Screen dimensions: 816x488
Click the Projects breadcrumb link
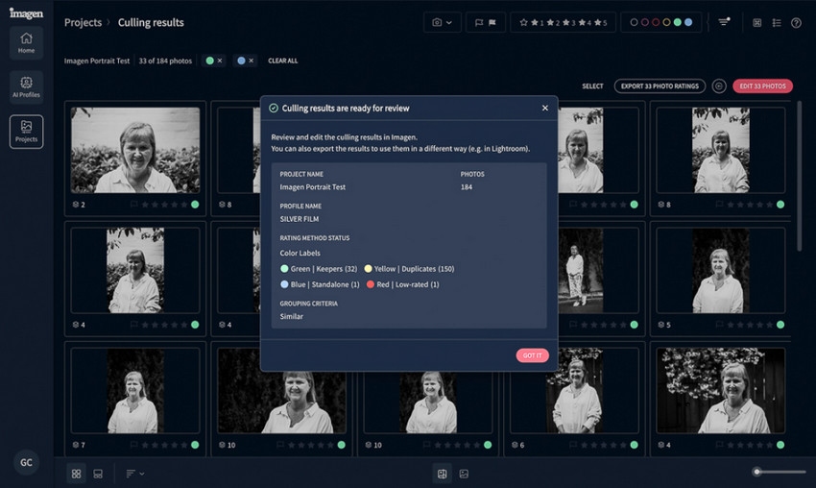click(x=83, y=22)
